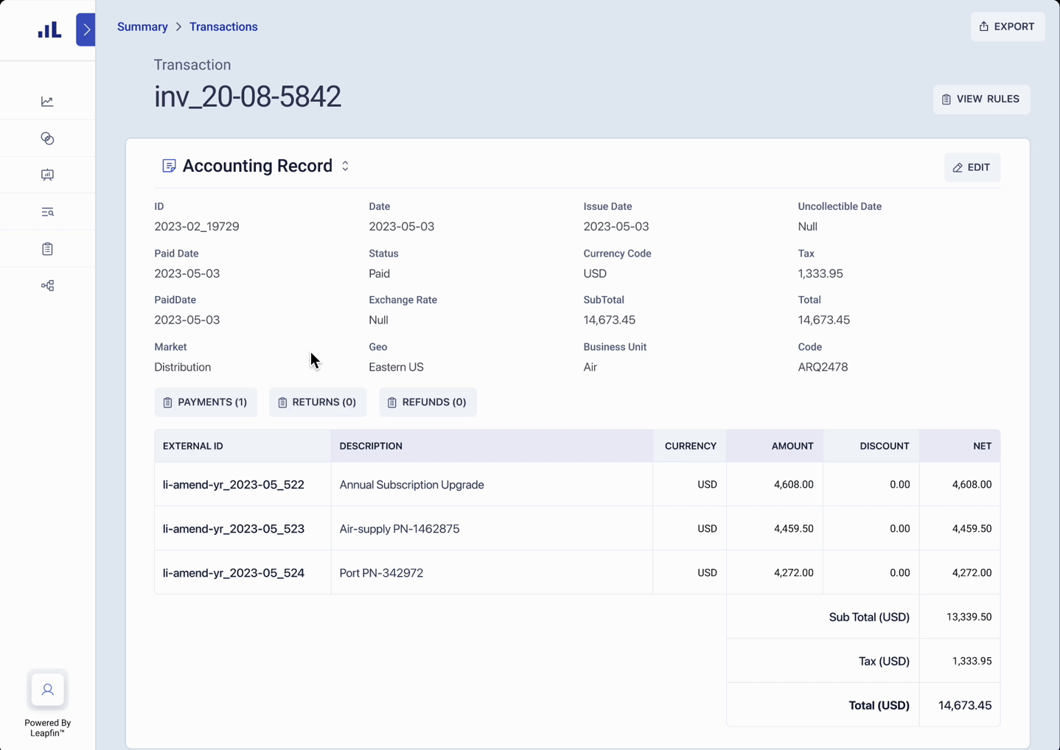Navigate to Transactions breadcrumb
This screenshot has height=750, width=1060.
[223, 27]
